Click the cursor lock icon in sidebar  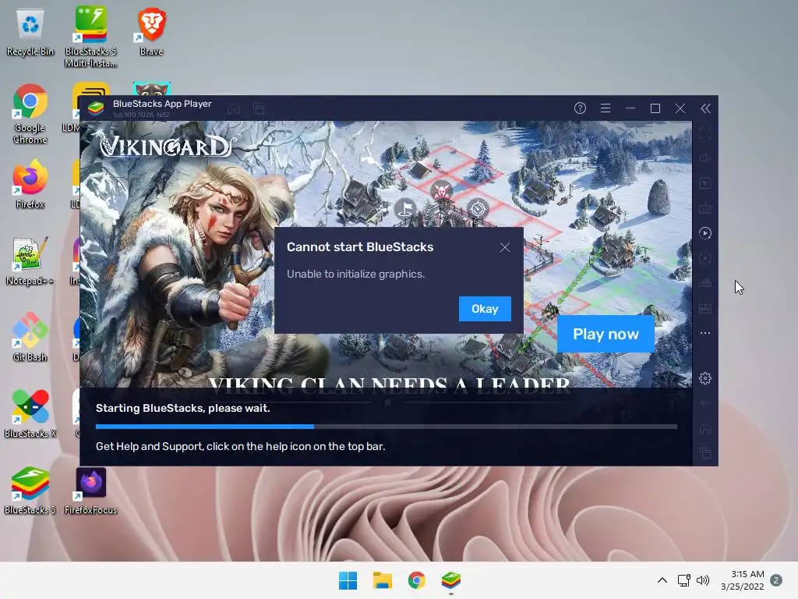point(704,183)
